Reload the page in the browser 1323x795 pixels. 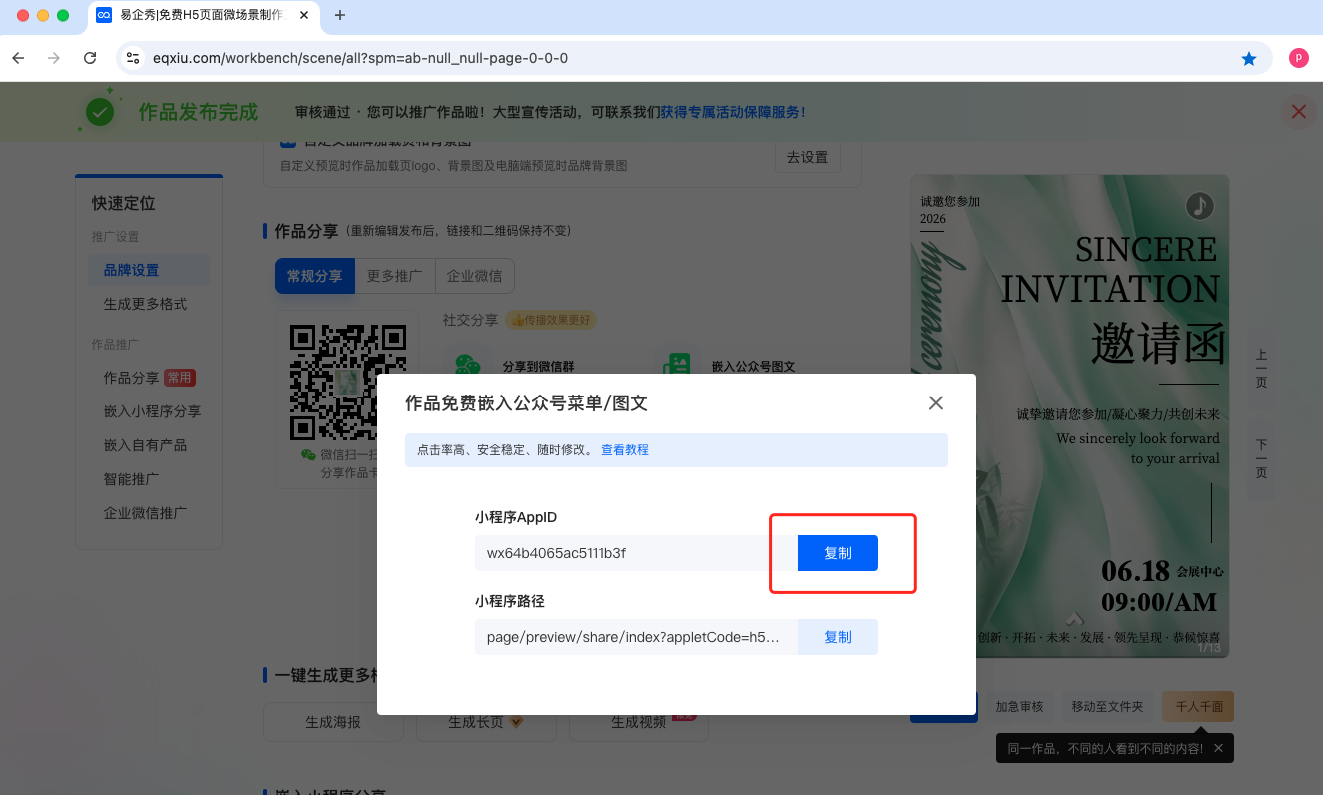pyautogui.click(x=90, y=58)
